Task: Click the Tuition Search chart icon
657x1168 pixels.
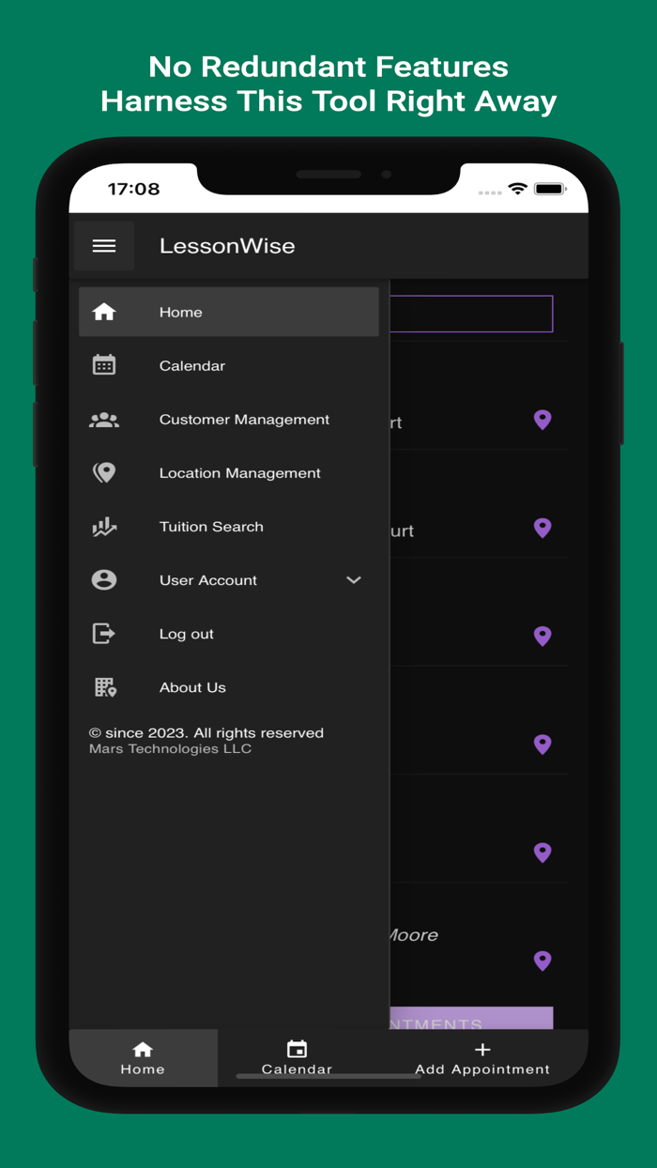Action: [104, 527]
